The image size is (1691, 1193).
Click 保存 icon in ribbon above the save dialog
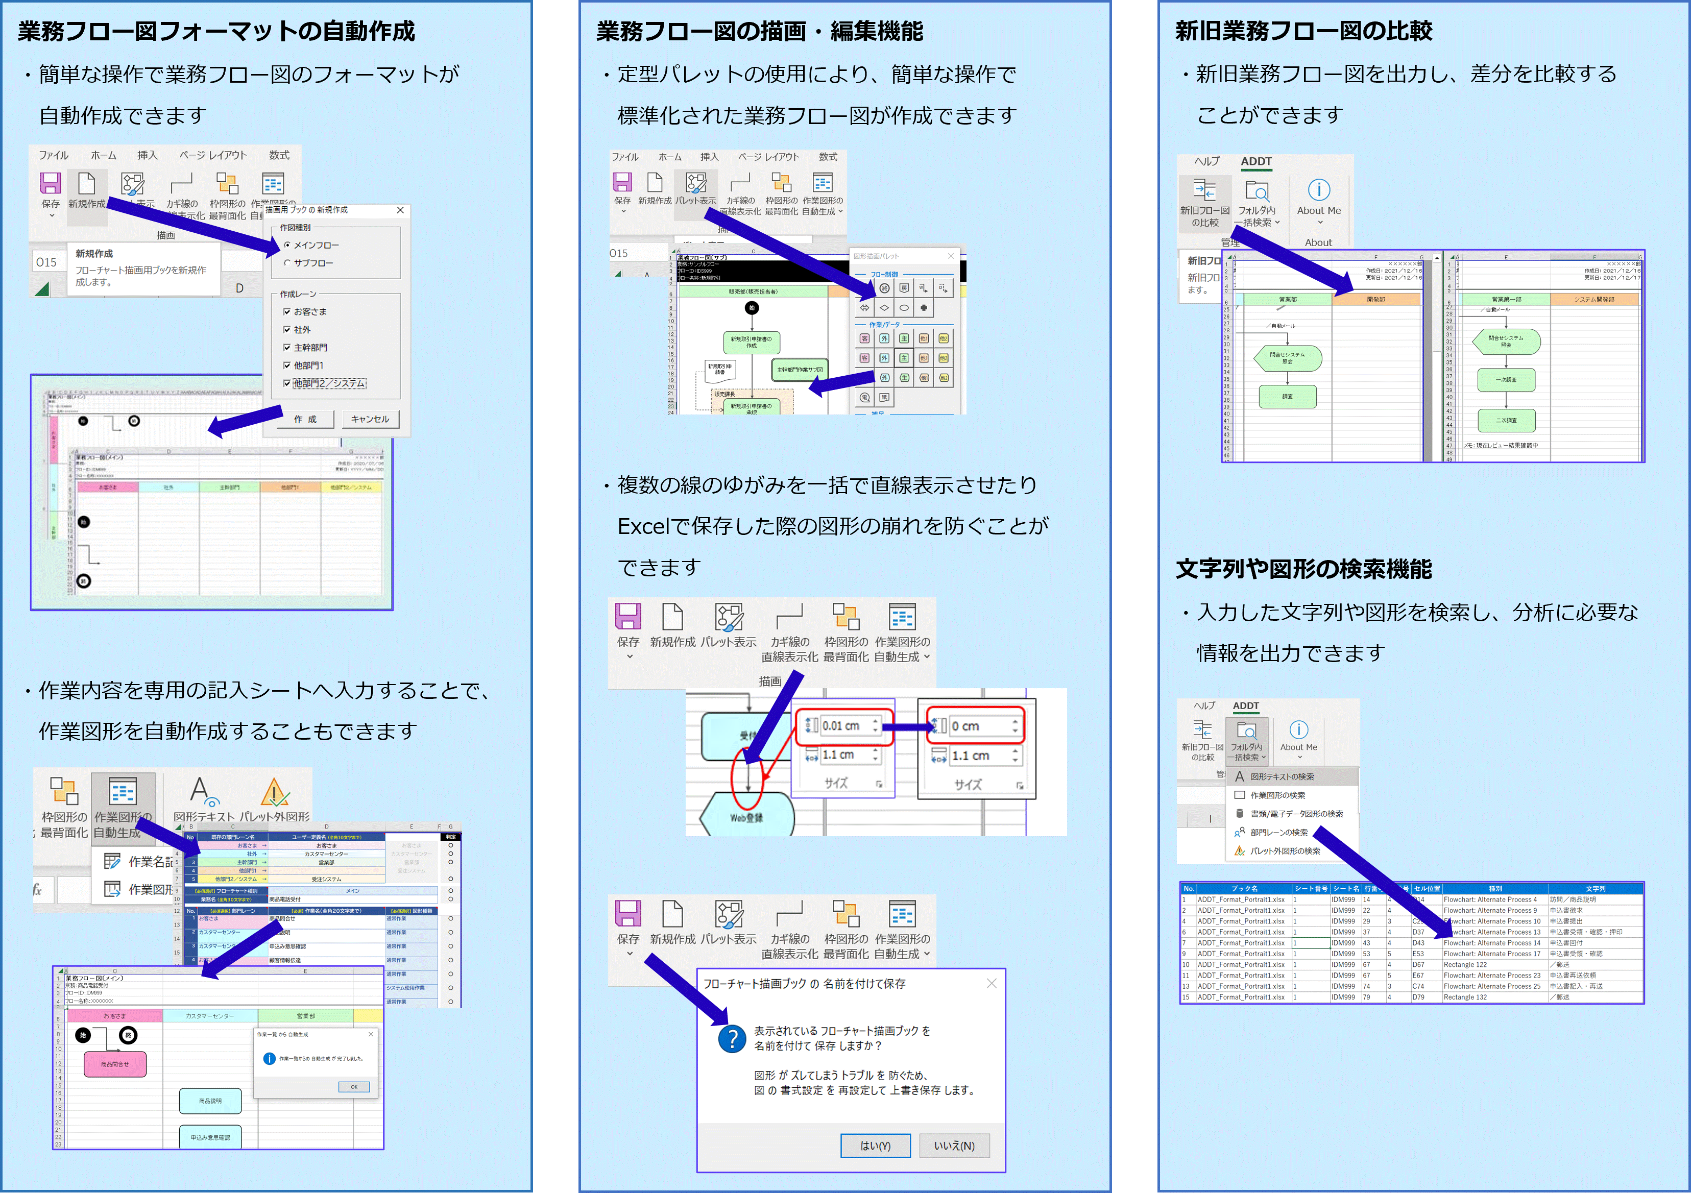point(627,913)
